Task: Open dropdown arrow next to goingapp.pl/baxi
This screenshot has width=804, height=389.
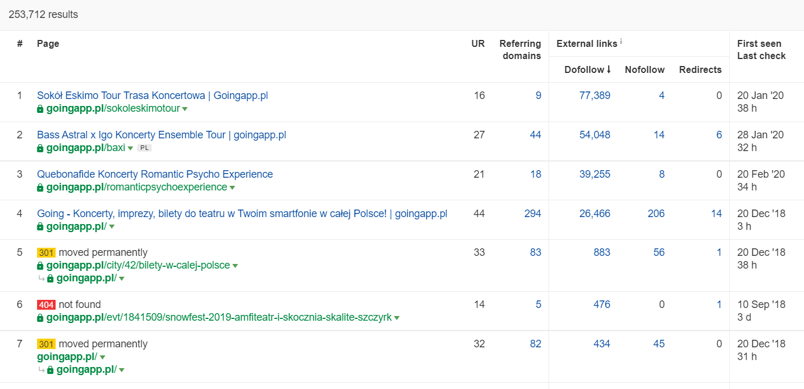Action: tap(130, 148)
